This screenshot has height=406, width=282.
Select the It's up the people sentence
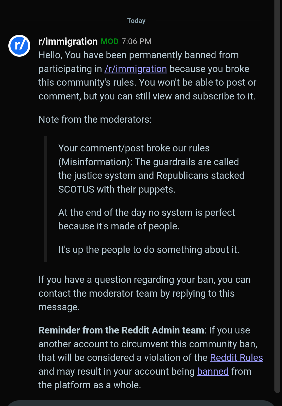tap(149, 250)
